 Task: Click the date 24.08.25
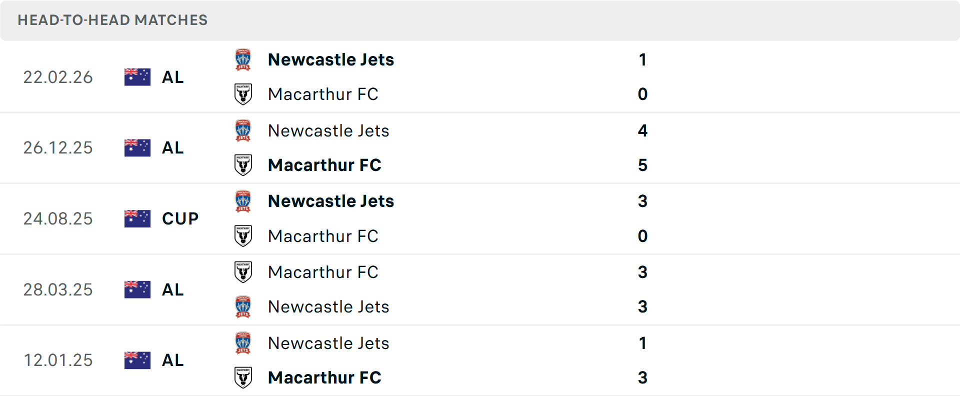(58, 218)
